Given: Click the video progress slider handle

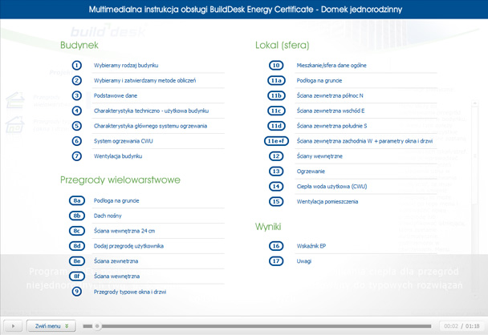Looking at the screenshot, I should click(x=97, y=326).
